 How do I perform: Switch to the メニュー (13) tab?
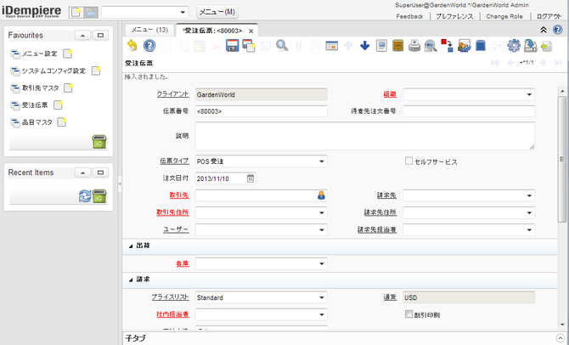(148, 30)
